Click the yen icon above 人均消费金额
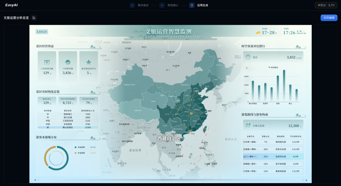The height and width of the screenshot is (186, 341). [x=47, y=62]
